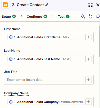Close the Create Contact panel
100x108 pixels.
(x=98, y=5)
